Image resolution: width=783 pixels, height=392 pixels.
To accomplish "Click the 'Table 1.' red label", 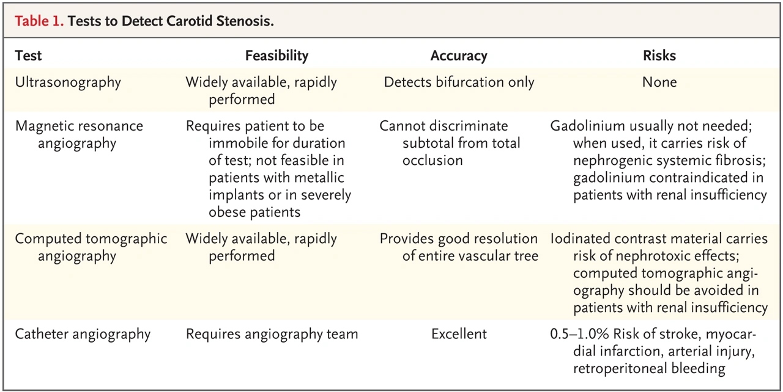I will tap(39, 21).
